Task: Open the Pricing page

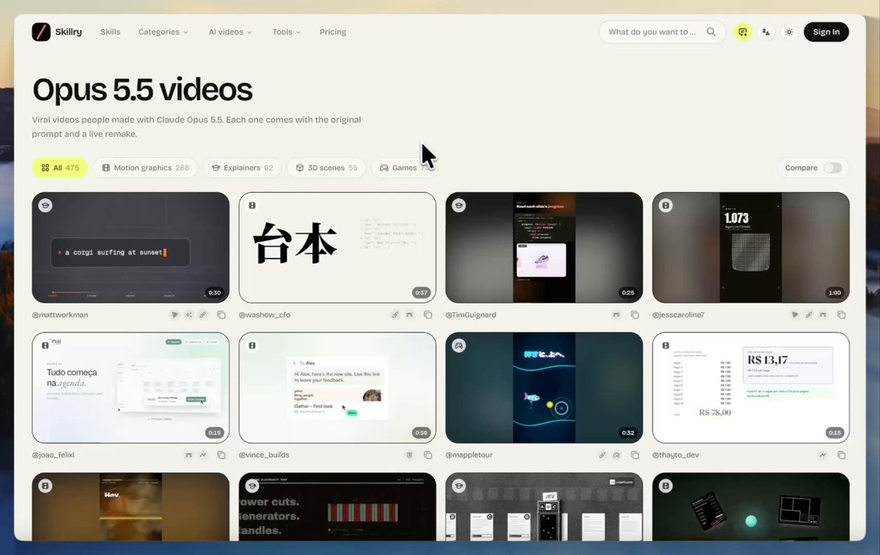Action: pyautogui.click(x=333, y=32)
